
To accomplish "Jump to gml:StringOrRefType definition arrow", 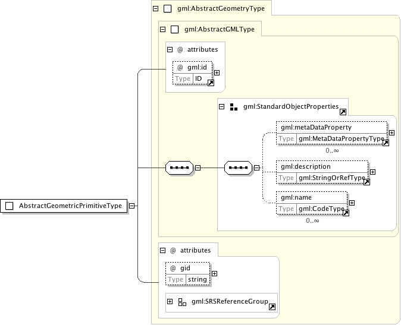I will click(366, 182).
